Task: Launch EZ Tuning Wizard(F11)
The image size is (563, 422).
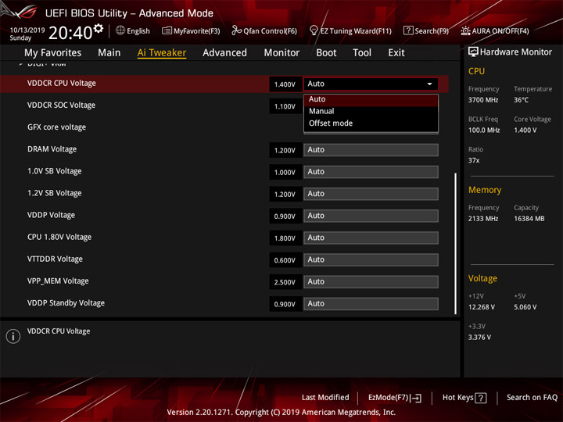Action: 350,30
